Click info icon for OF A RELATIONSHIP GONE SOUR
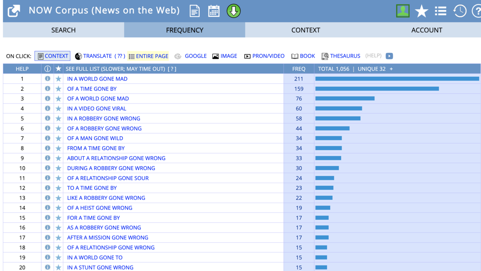 tap(48, 178)
